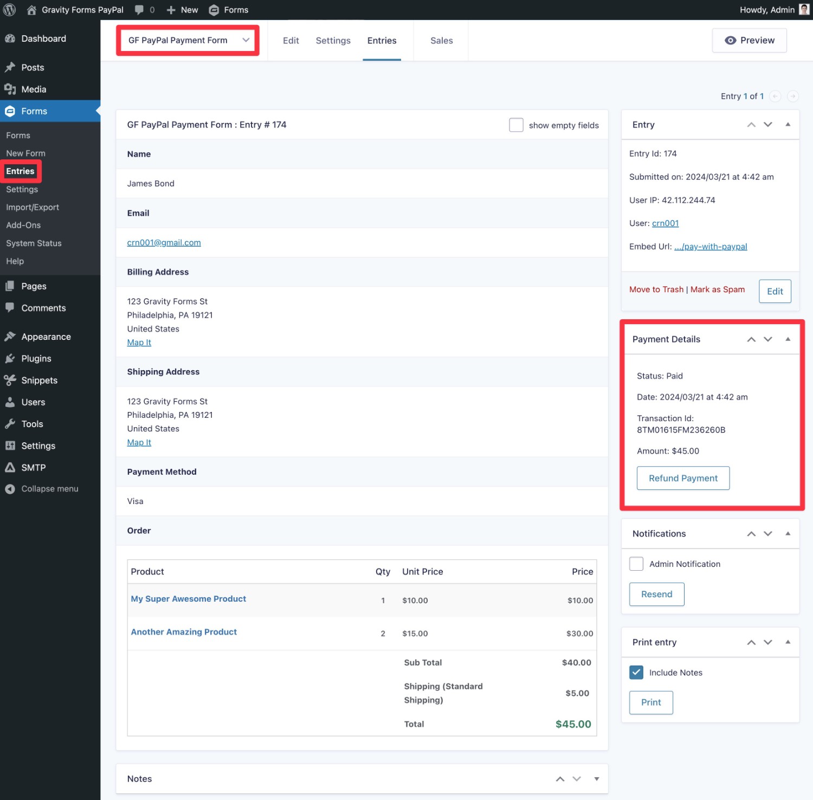Open Entries submenu item in sidebar
The height and width of the screenshot is (800, 813).
coord(20,171)
